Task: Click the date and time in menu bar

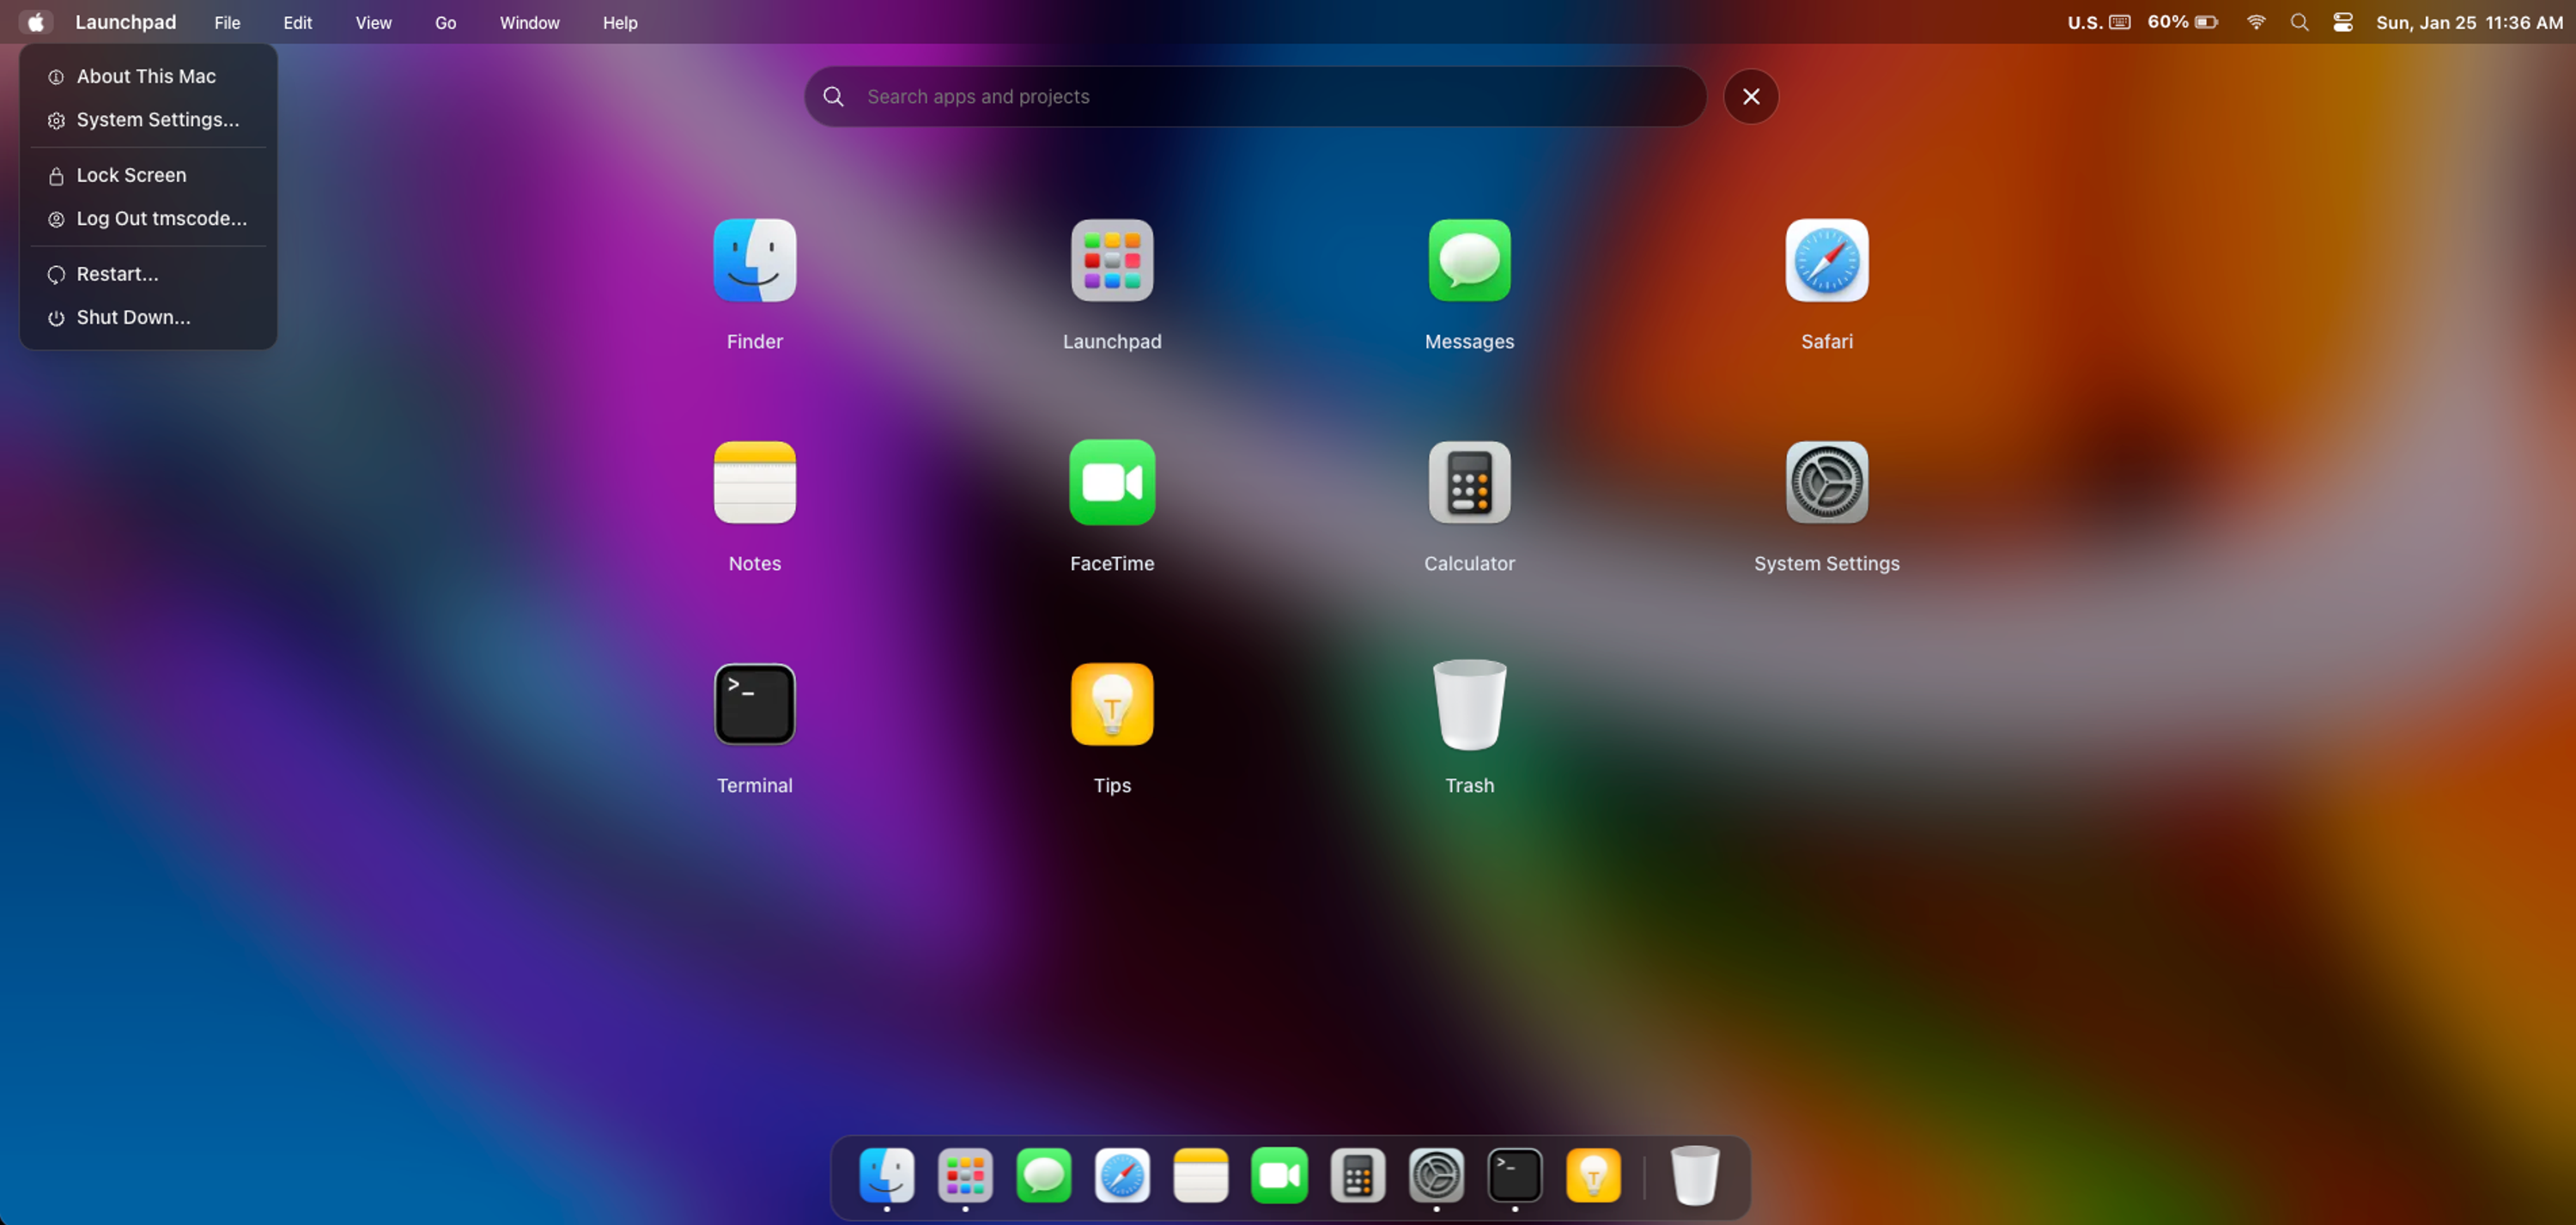Action: [x=2469, y=22]
